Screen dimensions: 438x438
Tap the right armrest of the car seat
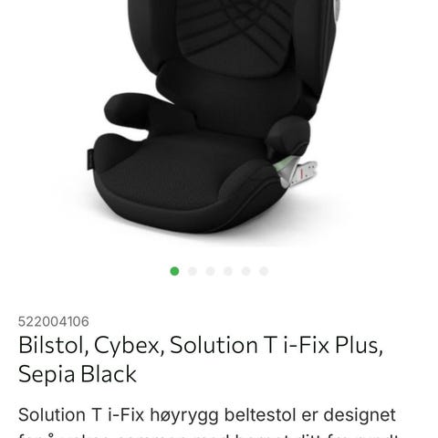click(x=288, y=136)
